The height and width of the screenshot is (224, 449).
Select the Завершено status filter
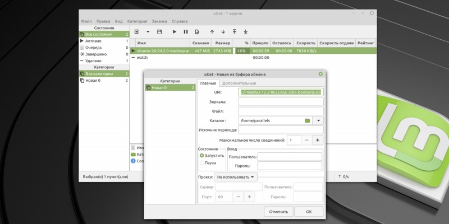click(x=104, y=54)
